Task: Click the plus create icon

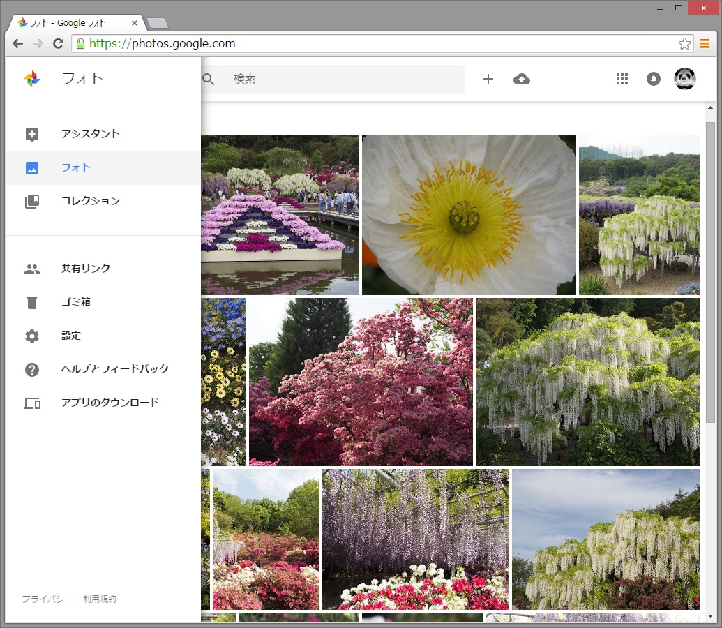Action: pyautogui.click(x=488, y=80)
